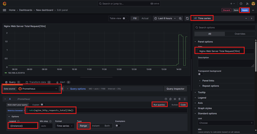Click the Min step info icon
257x134 pixels.
[50, 121]
